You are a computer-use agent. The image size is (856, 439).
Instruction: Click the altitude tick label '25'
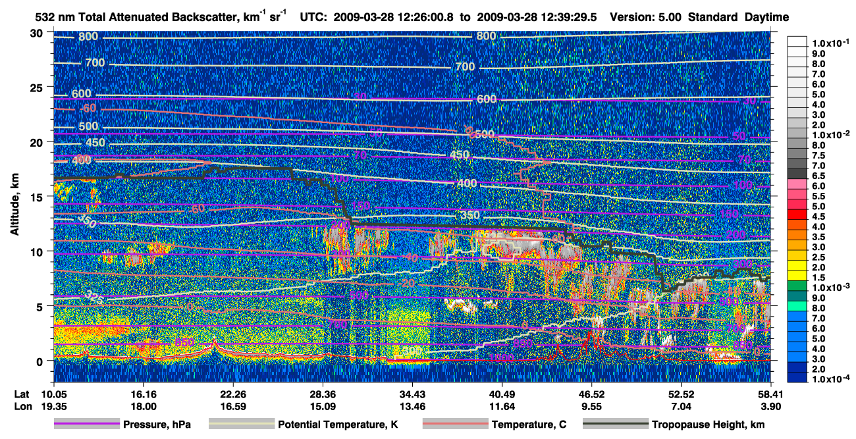38,88
